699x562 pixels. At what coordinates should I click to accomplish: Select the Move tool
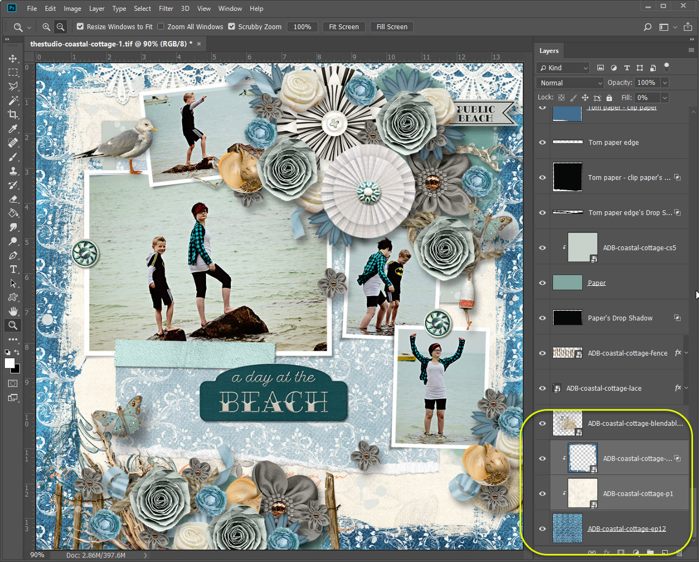pos(13,58)
